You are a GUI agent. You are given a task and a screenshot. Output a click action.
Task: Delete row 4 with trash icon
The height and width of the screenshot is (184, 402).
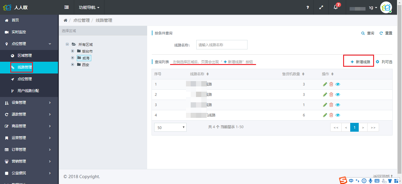coord(331,115)
